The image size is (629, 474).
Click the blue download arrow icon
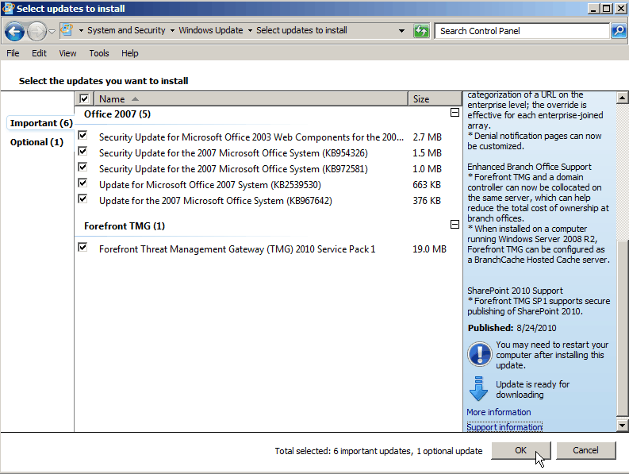pyautogui.click(x=478, y=389)
